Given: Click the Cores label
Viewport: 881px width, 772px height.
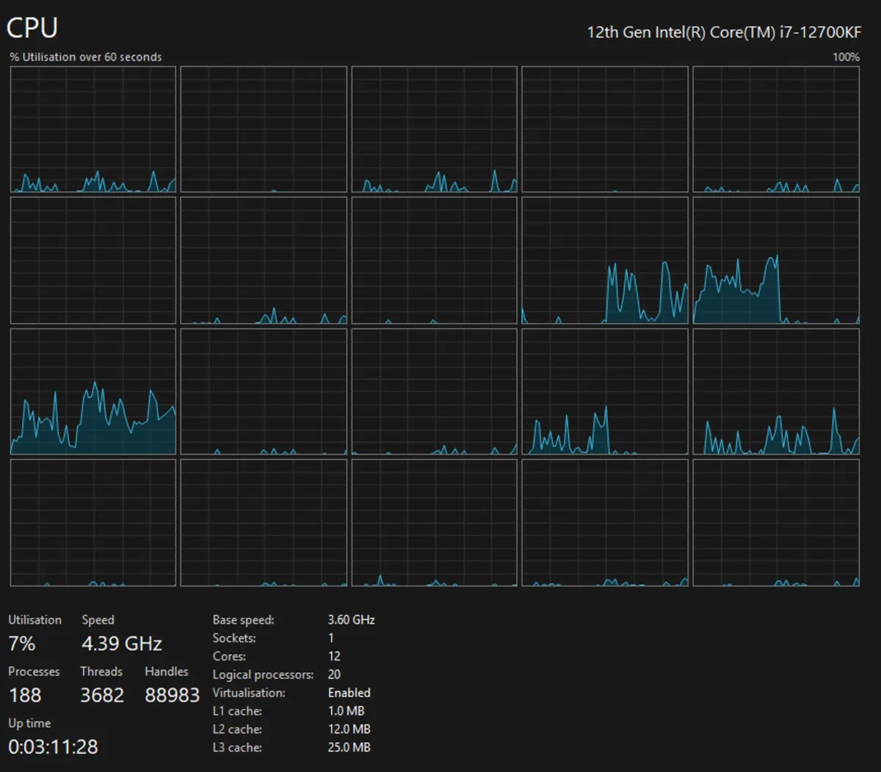Looking at the screenshot, I should [229, 656].
